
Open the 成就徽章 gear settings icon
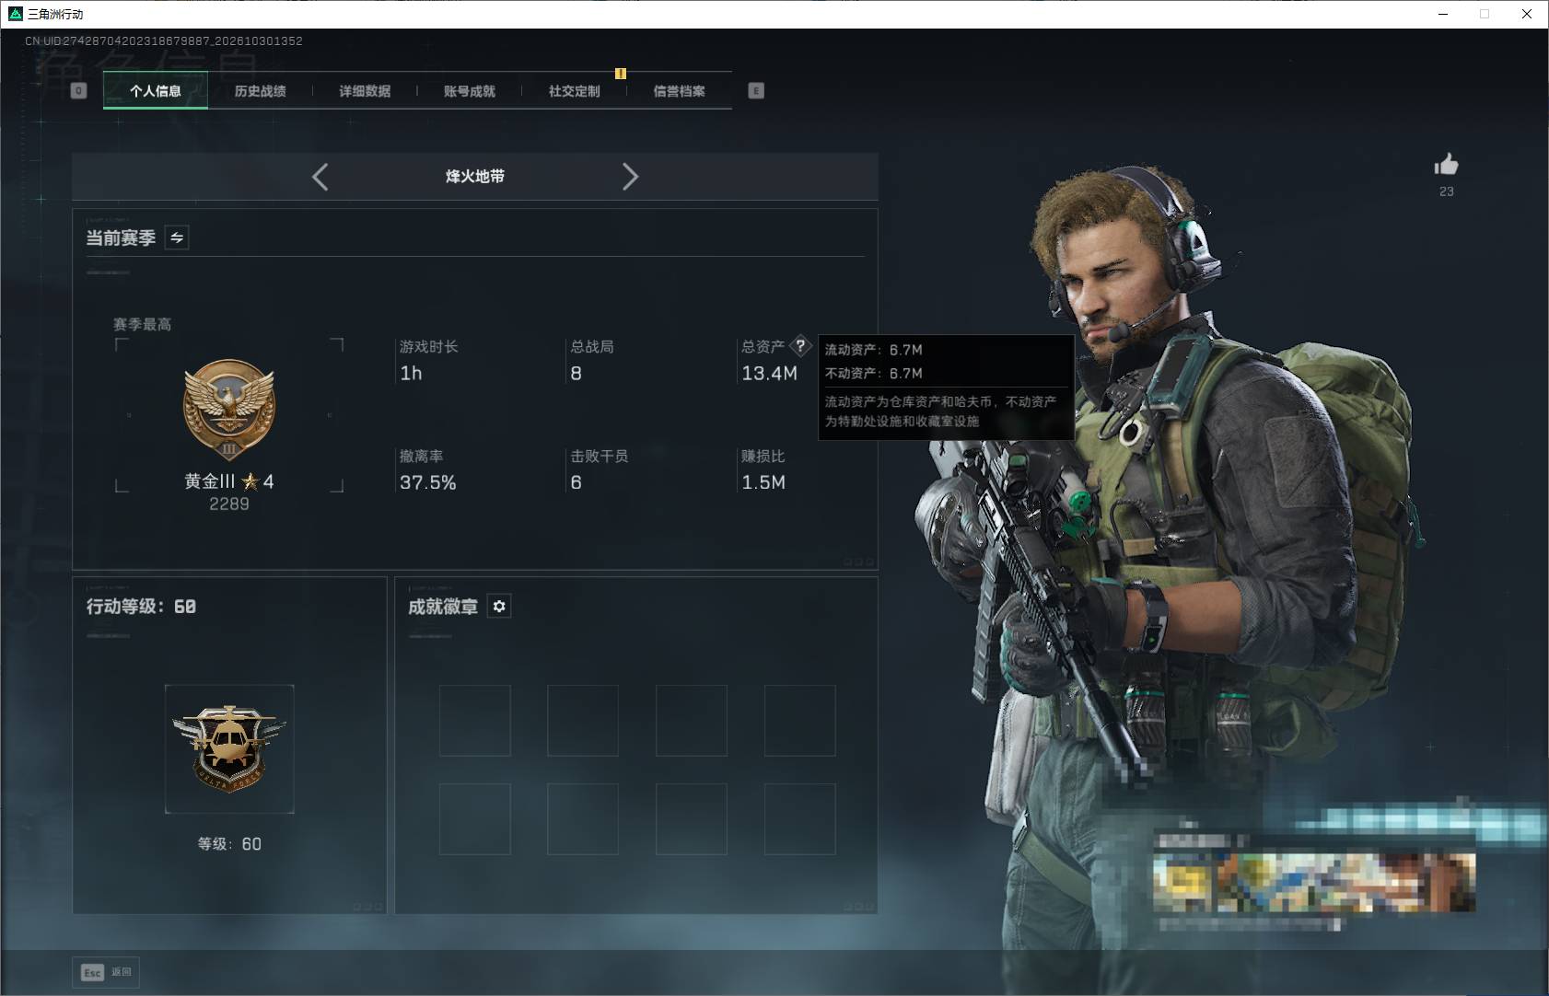click(x=499, y=606)
